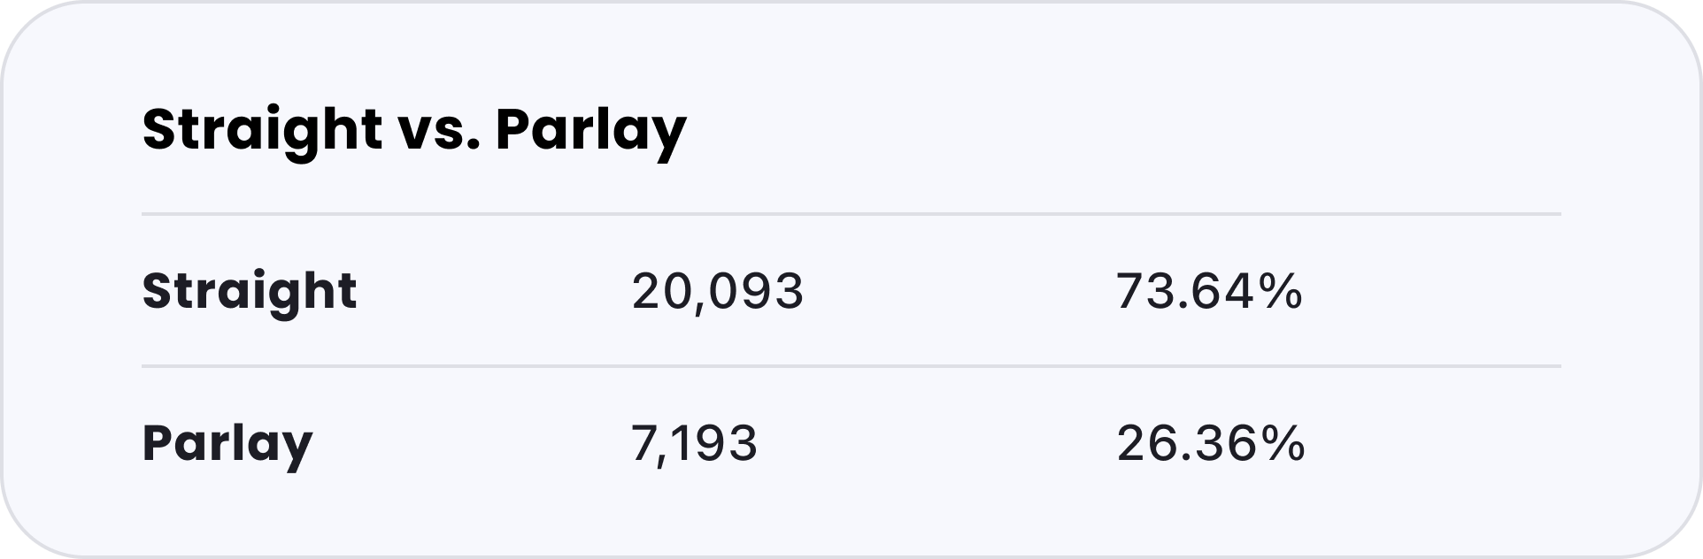
Task: Click the percent sign in 73.64%
Action: pos(1281,291)
